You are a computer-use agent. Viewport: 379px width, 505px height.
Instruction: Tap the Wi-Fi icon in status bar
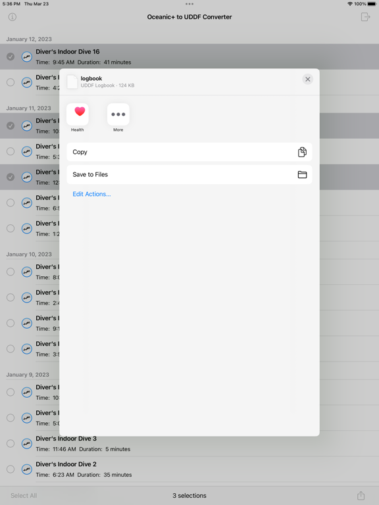(x=350, y=4)
